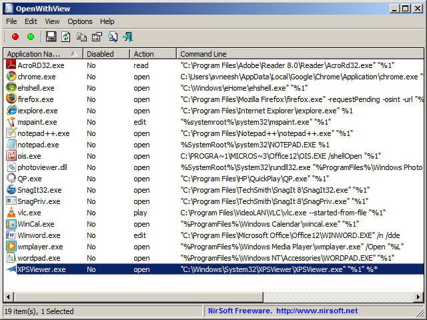Click the vlc.exe traffic cone icon
The width and height of the screenshot is (427, 320).
click(11, 212)
